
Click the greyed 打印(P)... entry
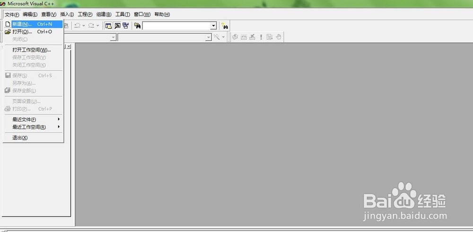coord(33,109)
